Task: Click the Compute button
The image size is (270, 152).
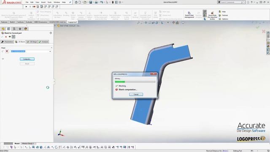Action: pyautogui.click(x=27, y=59)
